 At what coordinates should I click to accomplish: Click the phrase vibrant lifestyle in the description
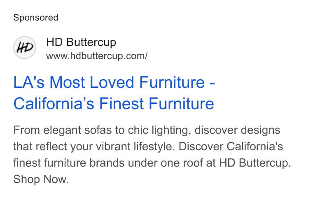click(135, 147)
